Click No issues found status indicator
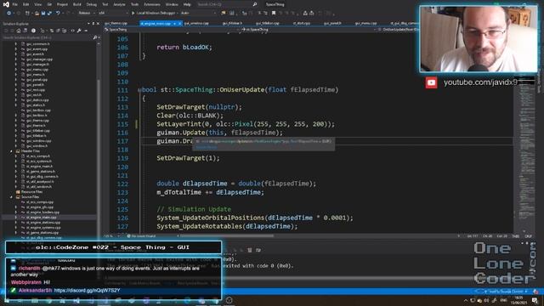544x306 pixels. 141,236
